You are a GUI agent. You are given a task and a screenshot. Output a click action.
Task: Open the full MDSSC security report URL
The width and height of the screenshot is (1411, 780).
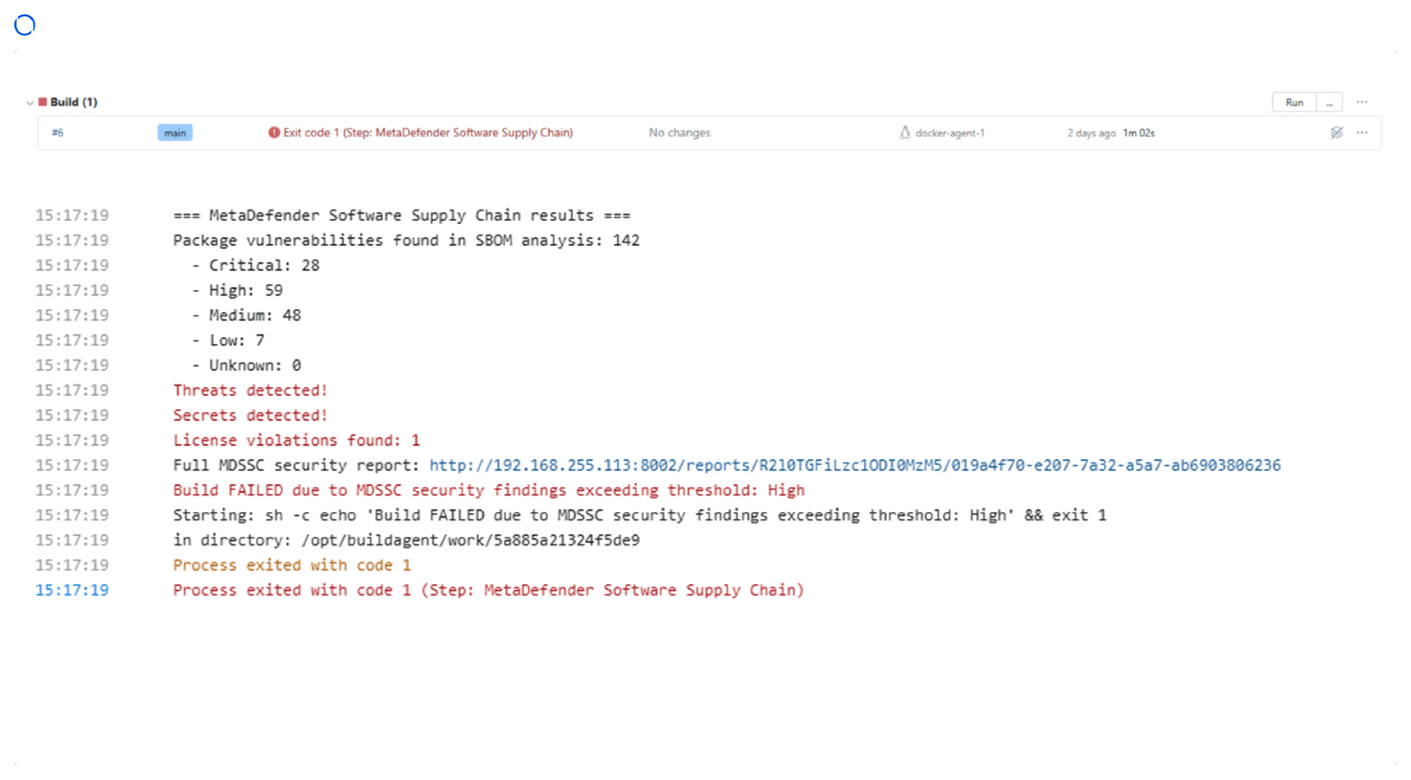[855, 465]
